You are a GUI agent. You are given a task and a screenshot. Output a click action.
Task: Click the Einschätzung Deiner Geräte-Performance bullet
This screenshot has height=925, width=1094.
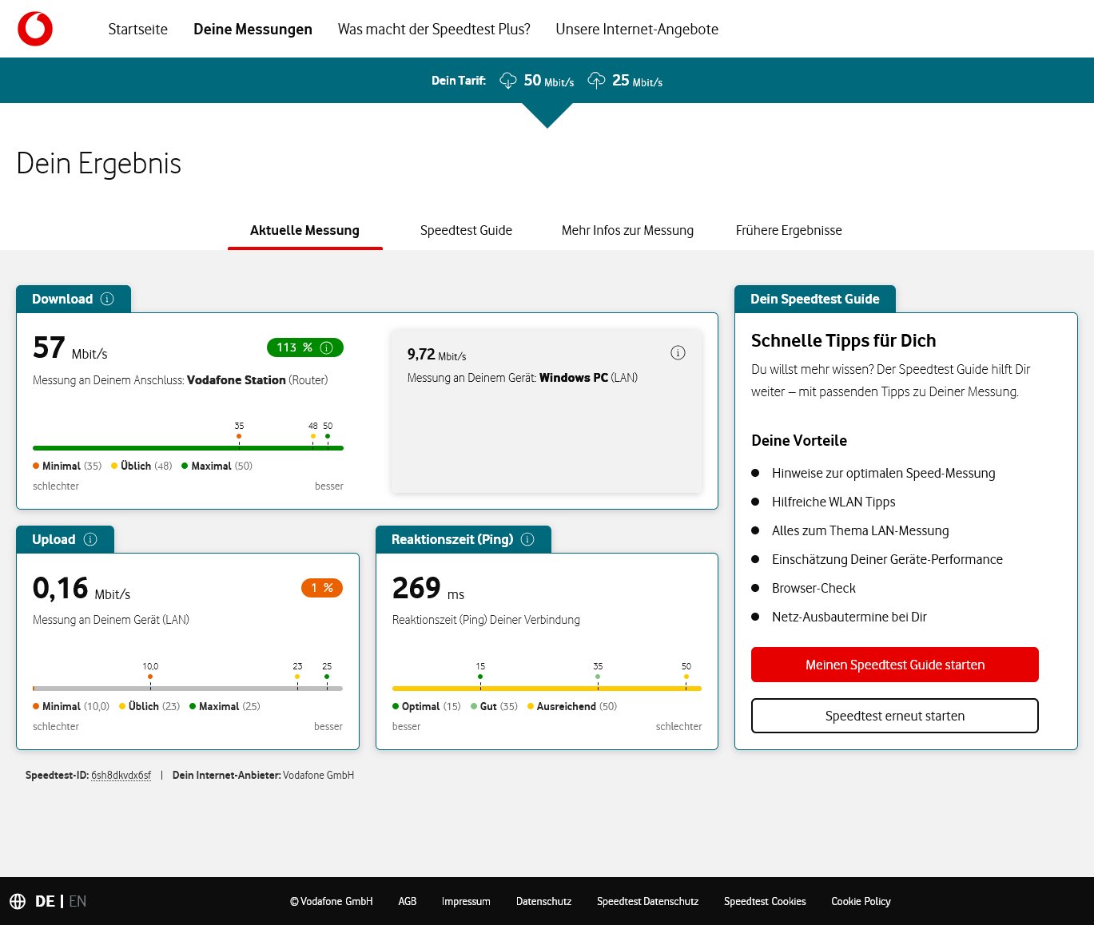tap(887, 559)
